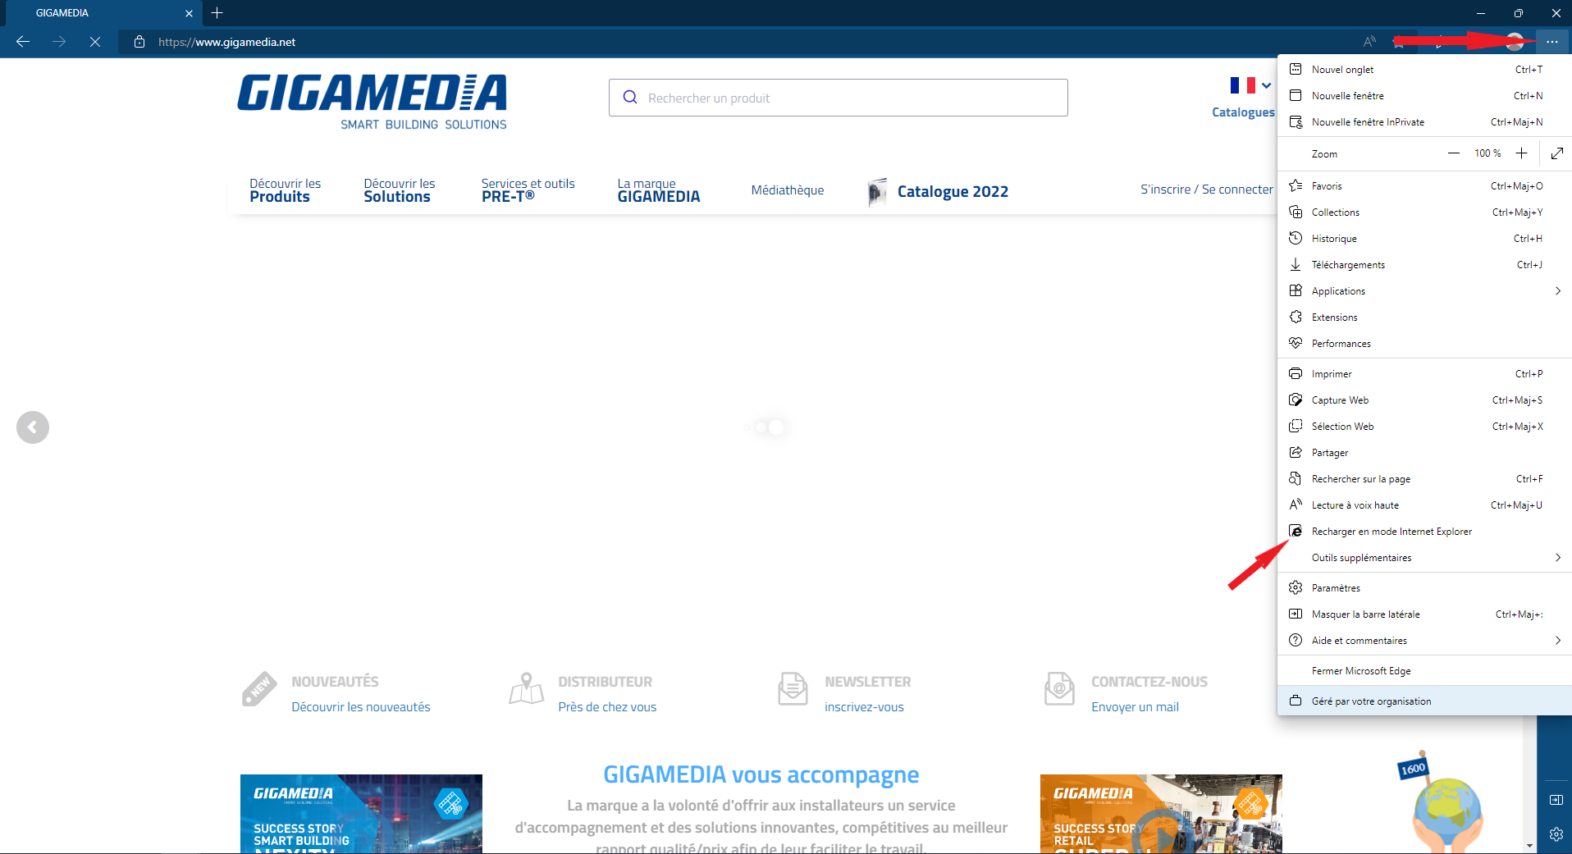This screenshot has height=854, width=1572.
Task: Click the page scrollbar down arrow
Action: (1530, 846)
